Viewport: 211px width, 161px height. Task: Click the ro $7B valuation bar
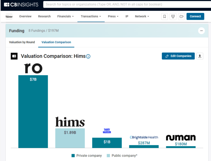point(33,112)
